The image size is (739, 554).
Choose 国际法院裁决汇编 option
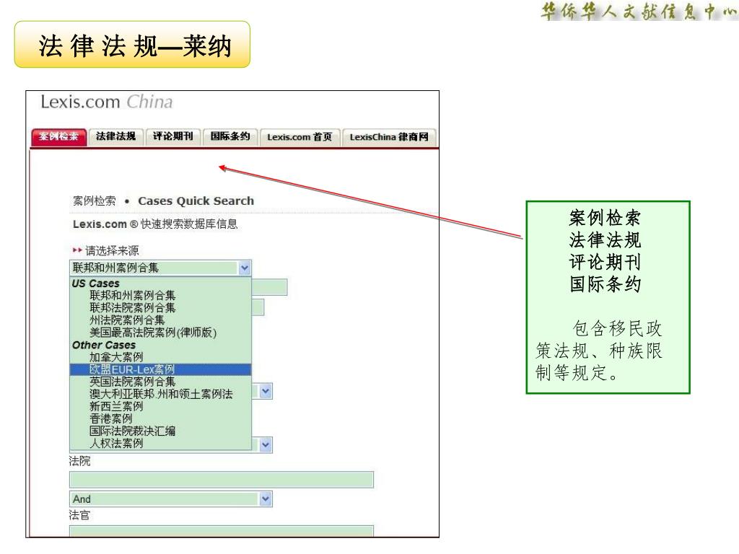coord(133,431)
